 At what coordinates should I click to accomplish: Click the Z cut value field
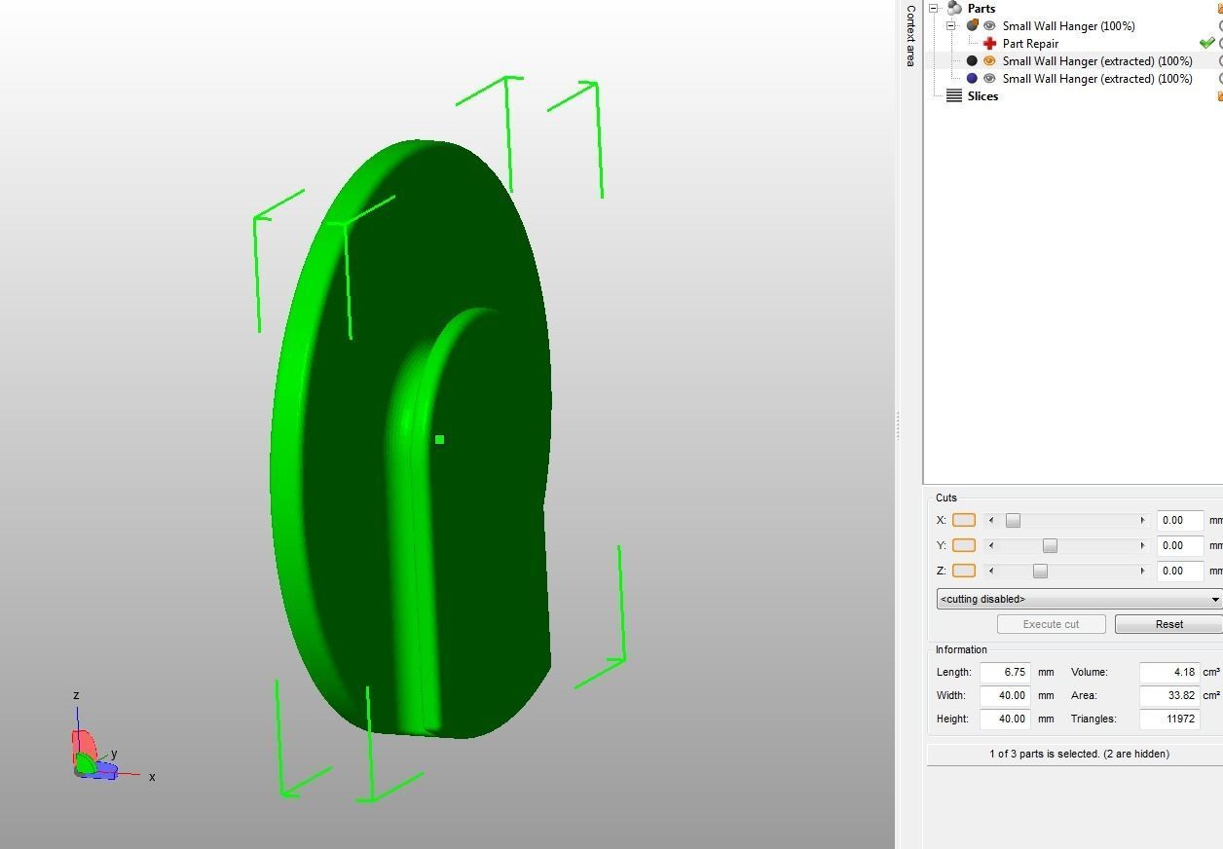tap(1179, 571)
